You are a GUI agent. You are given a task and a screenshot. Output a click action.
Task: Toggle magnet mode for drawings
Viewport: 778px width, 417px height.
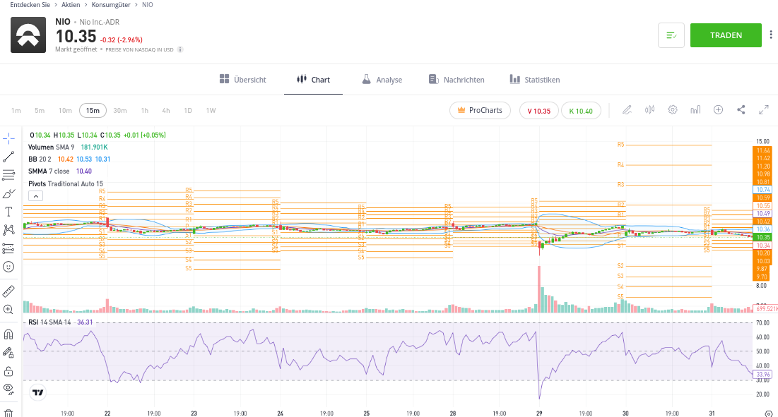click(x=8, y=334)
